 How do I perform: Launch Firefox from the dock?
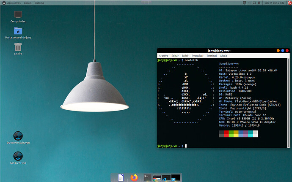134,177
